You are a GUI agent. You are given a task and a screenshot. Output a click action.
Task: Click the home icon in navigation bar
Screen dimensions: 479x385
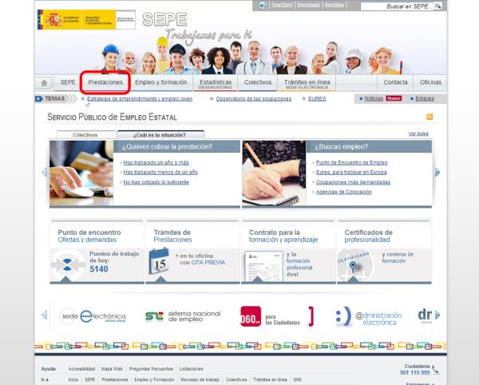(45, 82)
